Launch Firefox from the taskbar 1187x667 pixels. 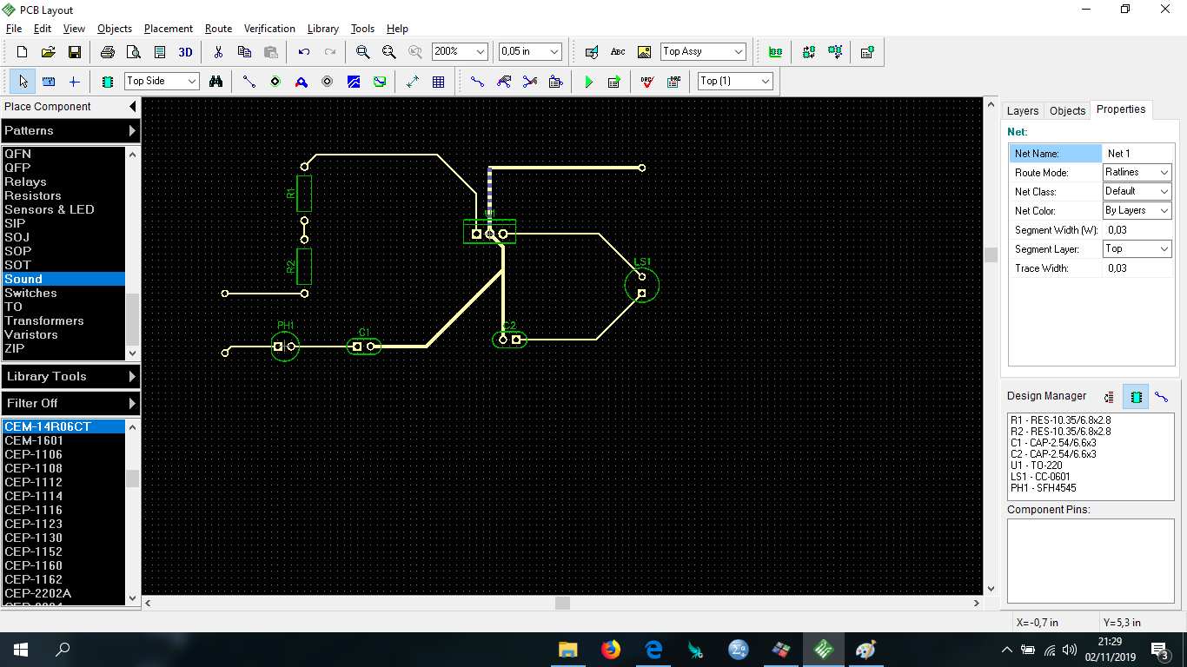pyautogui.click(x=611, y=649)
